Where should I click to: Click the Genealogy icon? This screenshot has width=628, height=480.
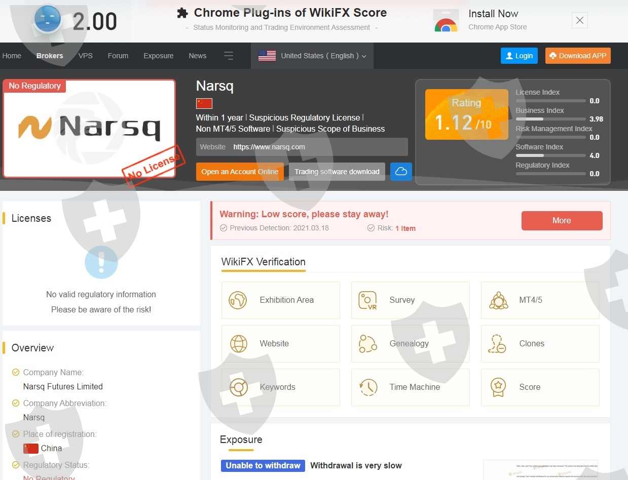(367, 344)
